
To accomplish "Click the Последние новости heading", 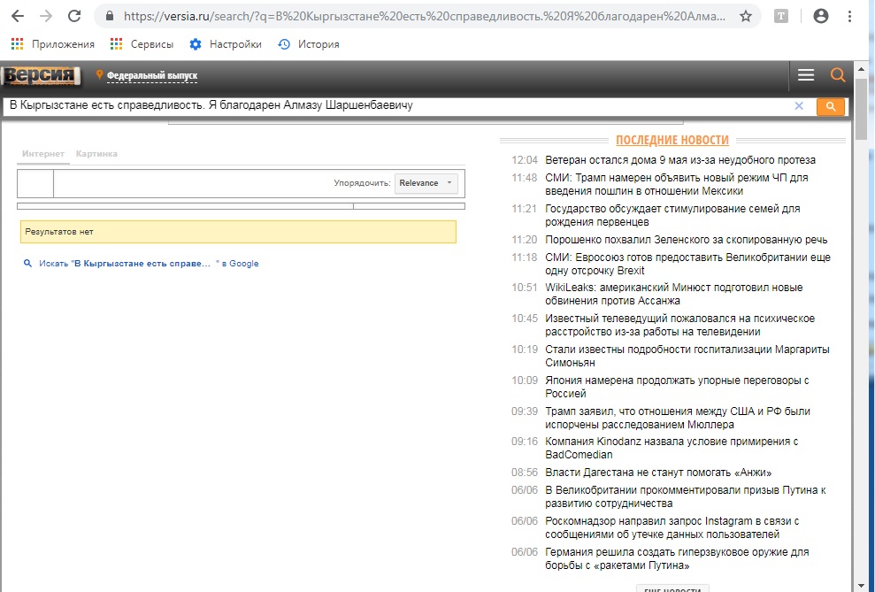I will point(672,140).
